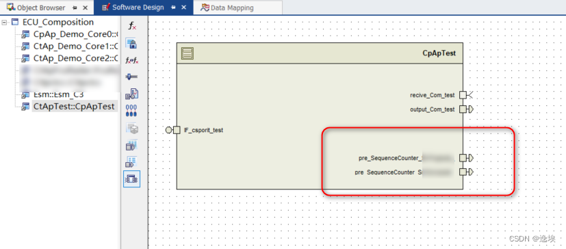Click the ECU_Composition tree node icon
Screen dimensions: 566x249
coord(15,23)
